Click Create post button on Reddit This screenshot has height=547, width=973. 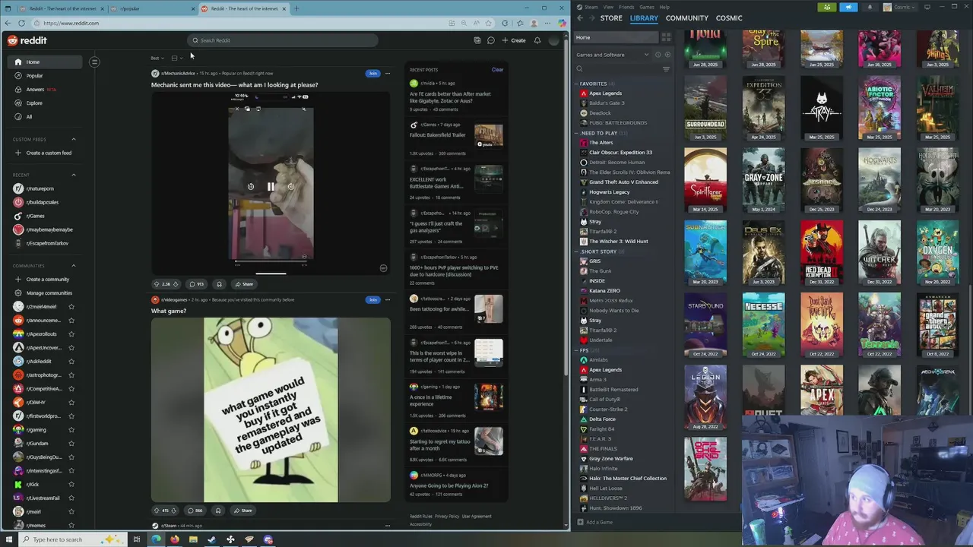click(x=514, y=40)
